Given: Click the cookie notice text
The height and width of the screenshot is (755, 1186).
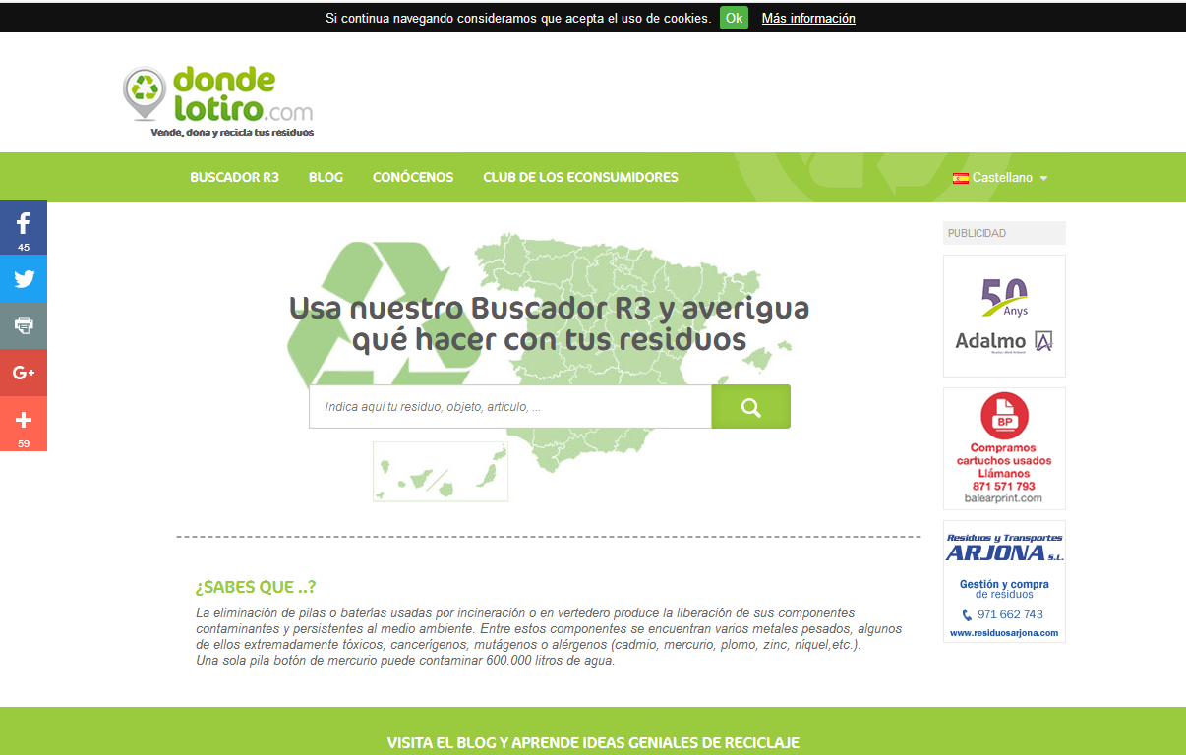Looking at the screenshot, I should coord(518,18).
